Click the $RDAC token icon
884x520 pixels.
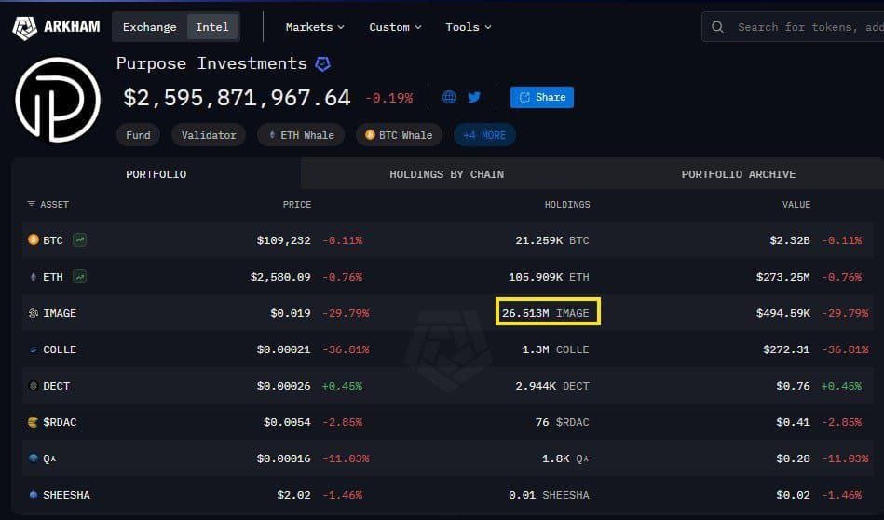pos(34,422)
